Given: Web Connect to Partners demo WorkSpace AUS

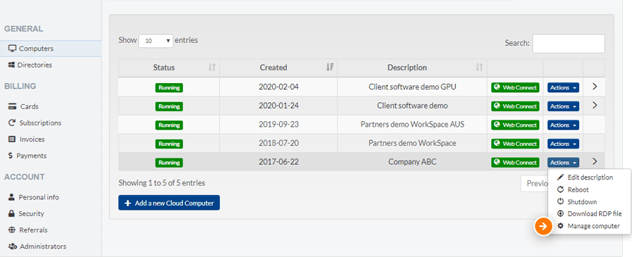Looking at the screenshot, I should click(x=515, y=125).
